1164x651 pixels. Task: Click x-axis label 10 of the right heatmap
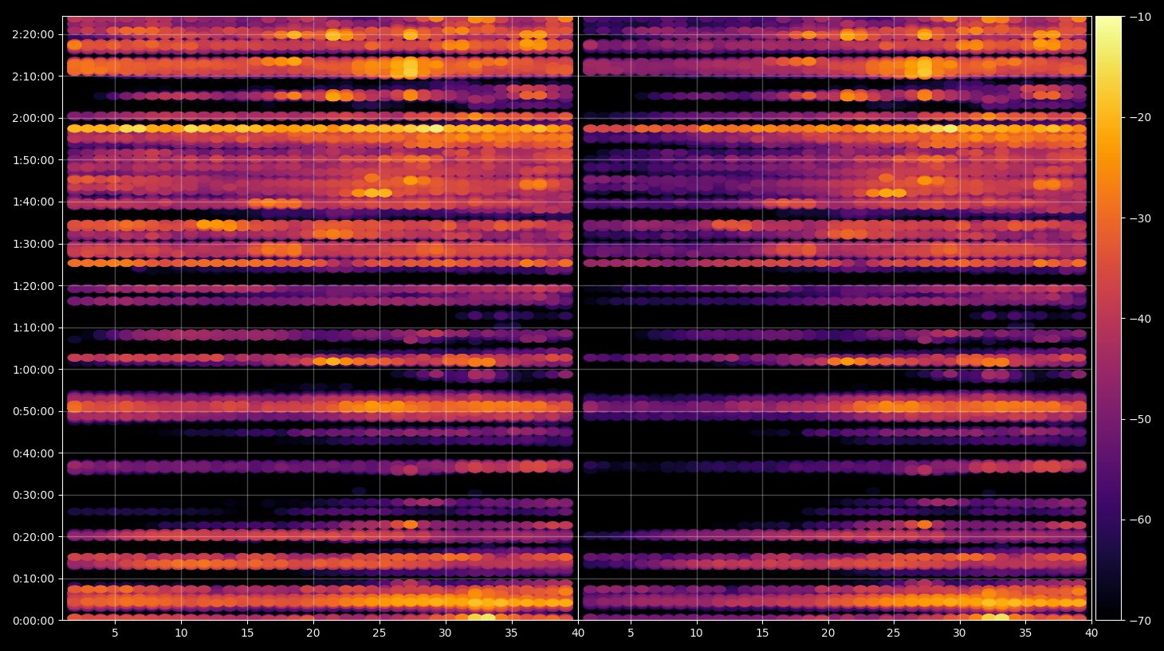(x=696, y=633)
